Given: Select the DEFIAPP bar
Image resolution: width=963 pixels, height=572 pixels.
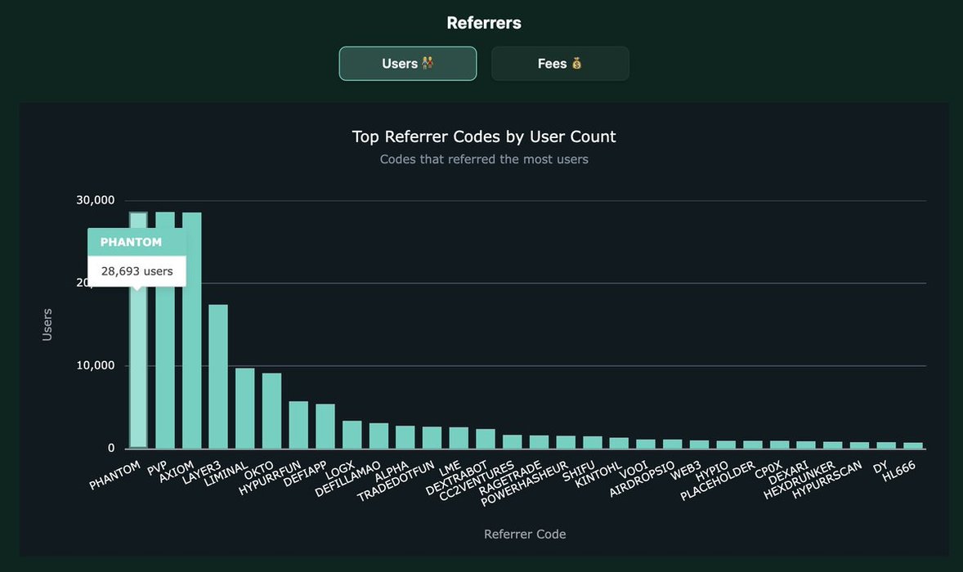Looking at the screenshot, I should pyautogui.click(x=325, y=427).
